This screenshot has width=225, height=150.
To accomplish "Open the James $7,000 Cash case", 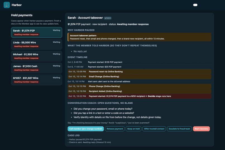I will (x=37, y=68).
